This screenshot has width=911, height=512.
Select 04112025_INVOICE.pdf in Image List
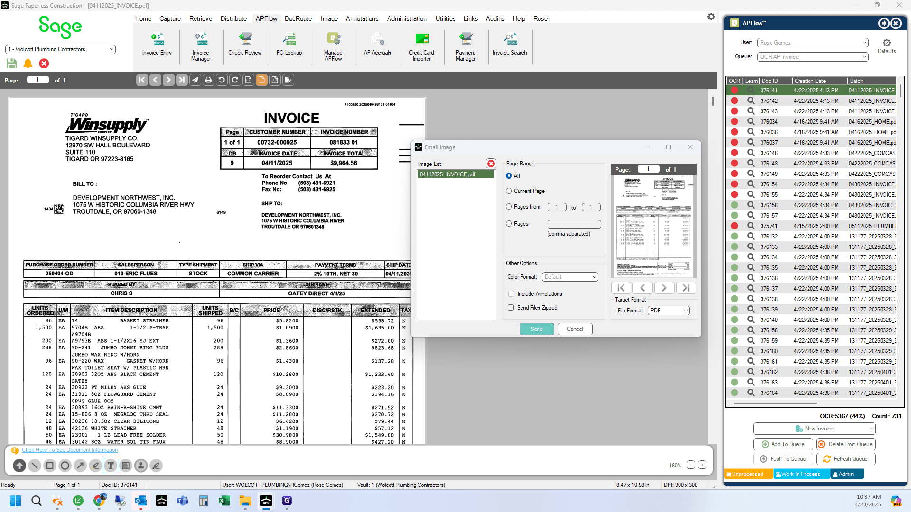click(455, 174)
